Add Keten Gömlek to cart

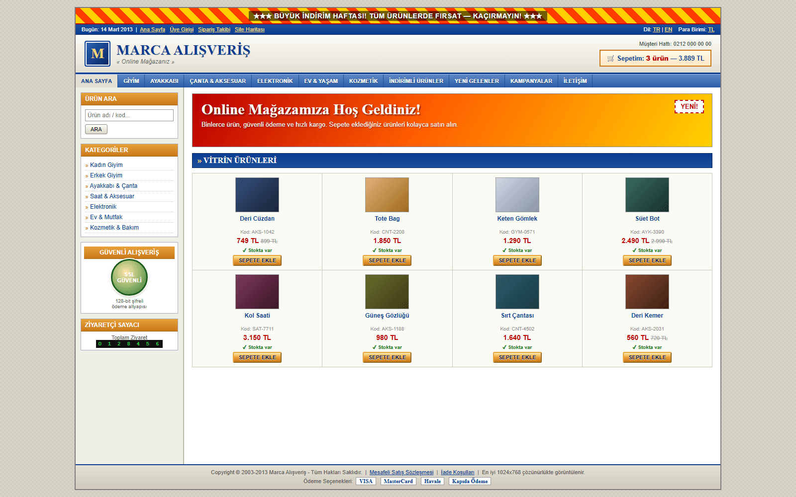[517, 260]
